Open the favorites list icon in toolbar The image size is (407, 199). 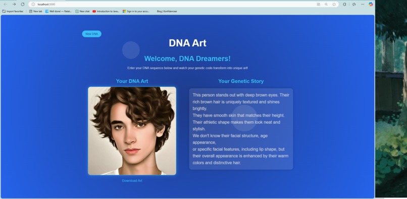[354, 5]
